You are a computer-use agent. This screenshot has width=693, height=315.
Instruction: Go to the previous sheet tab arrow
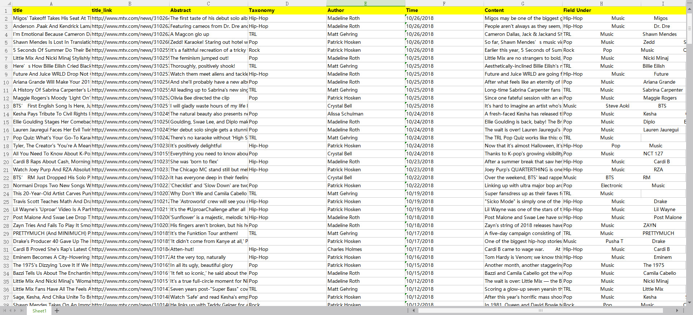[x=10, y=311]
